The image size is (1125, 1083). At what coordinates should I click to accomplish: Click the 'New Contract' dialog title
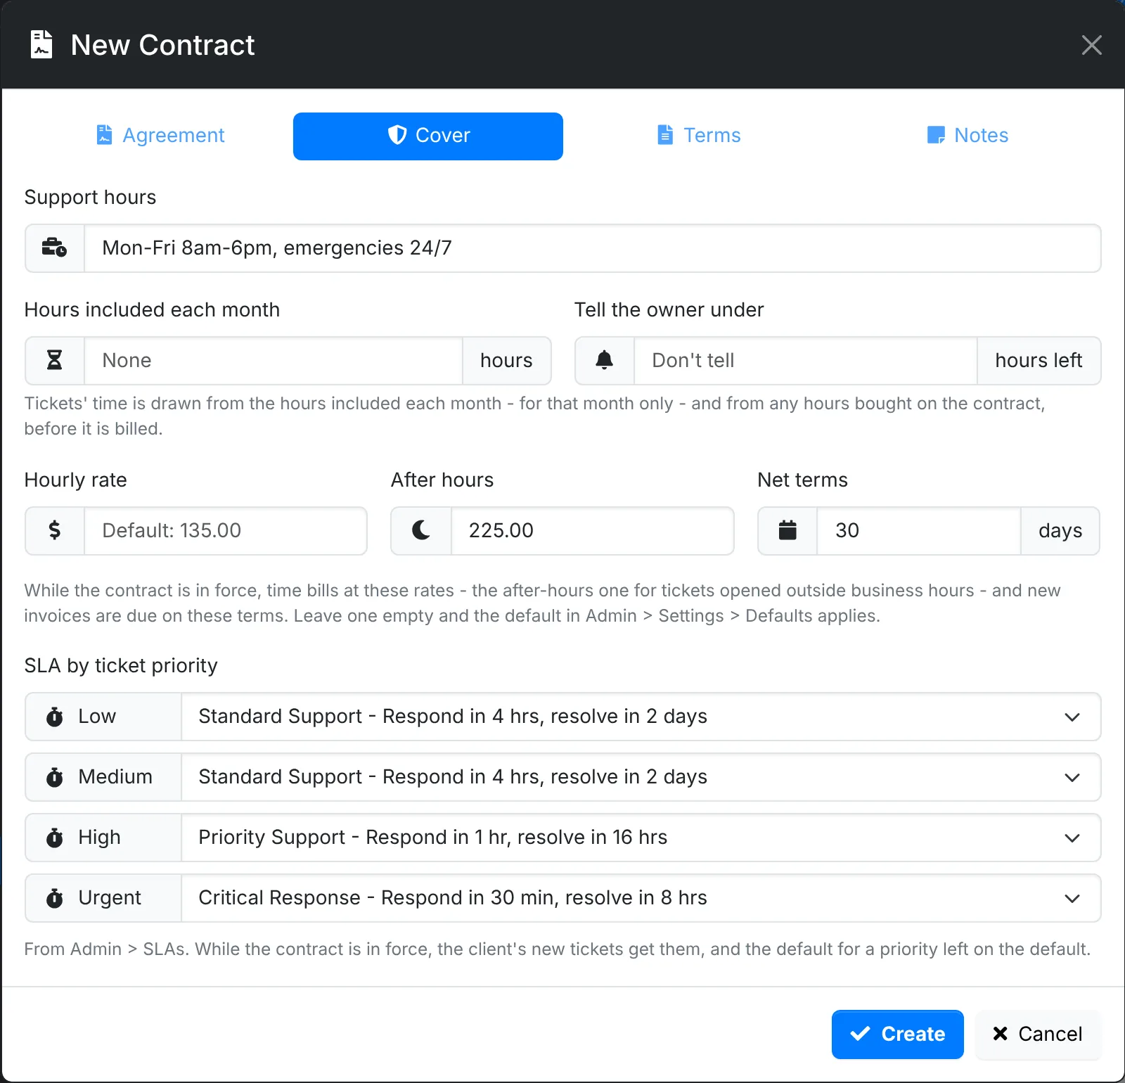(x=162, y=45)
